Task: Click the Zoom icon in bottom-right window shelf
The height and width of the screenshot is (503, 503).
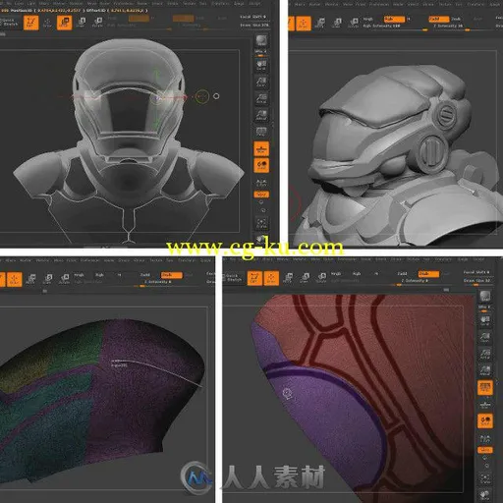Action: pyautogui.click(x=485, y=337)
